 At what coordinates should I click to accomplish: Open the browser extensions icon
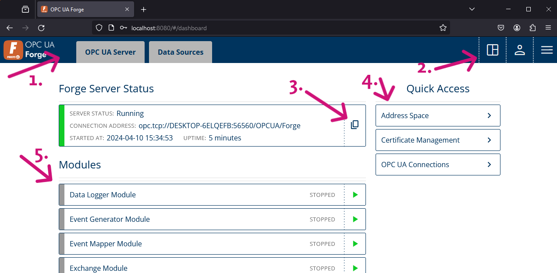[533, 28]
